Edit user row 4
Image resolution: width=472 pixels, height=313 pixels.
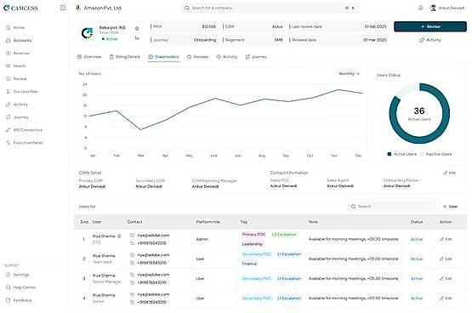[x=446, y=299]
